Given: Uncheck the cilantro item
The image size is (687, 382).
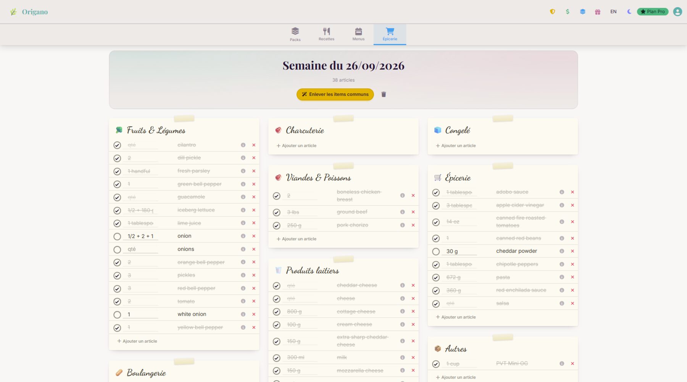Looking at the screenshot, I should (117, 146).
